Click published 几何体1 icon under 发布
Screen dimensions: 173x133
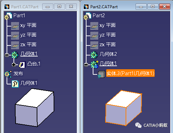point(15,84)
